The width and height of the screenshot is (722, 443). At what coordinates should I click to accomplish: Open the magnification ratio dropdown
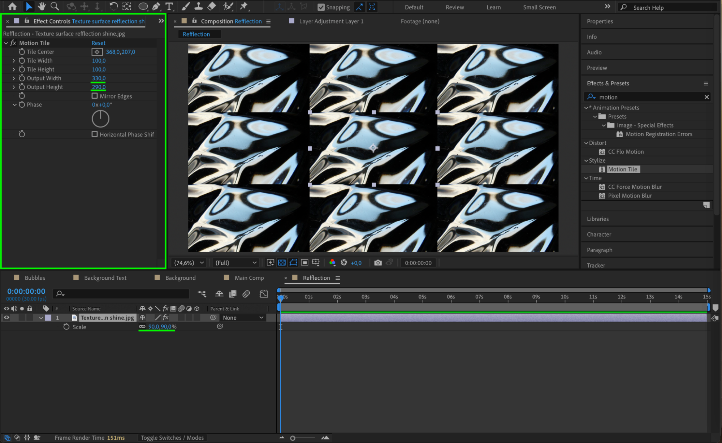[189, 263]
